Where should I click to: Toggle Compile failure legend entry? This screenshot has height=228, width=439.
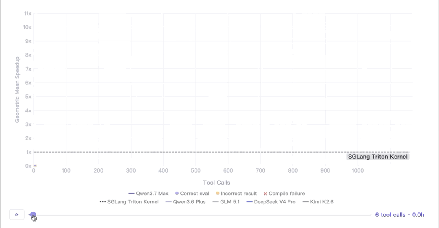pyautogui.click(x=284, y=193)
